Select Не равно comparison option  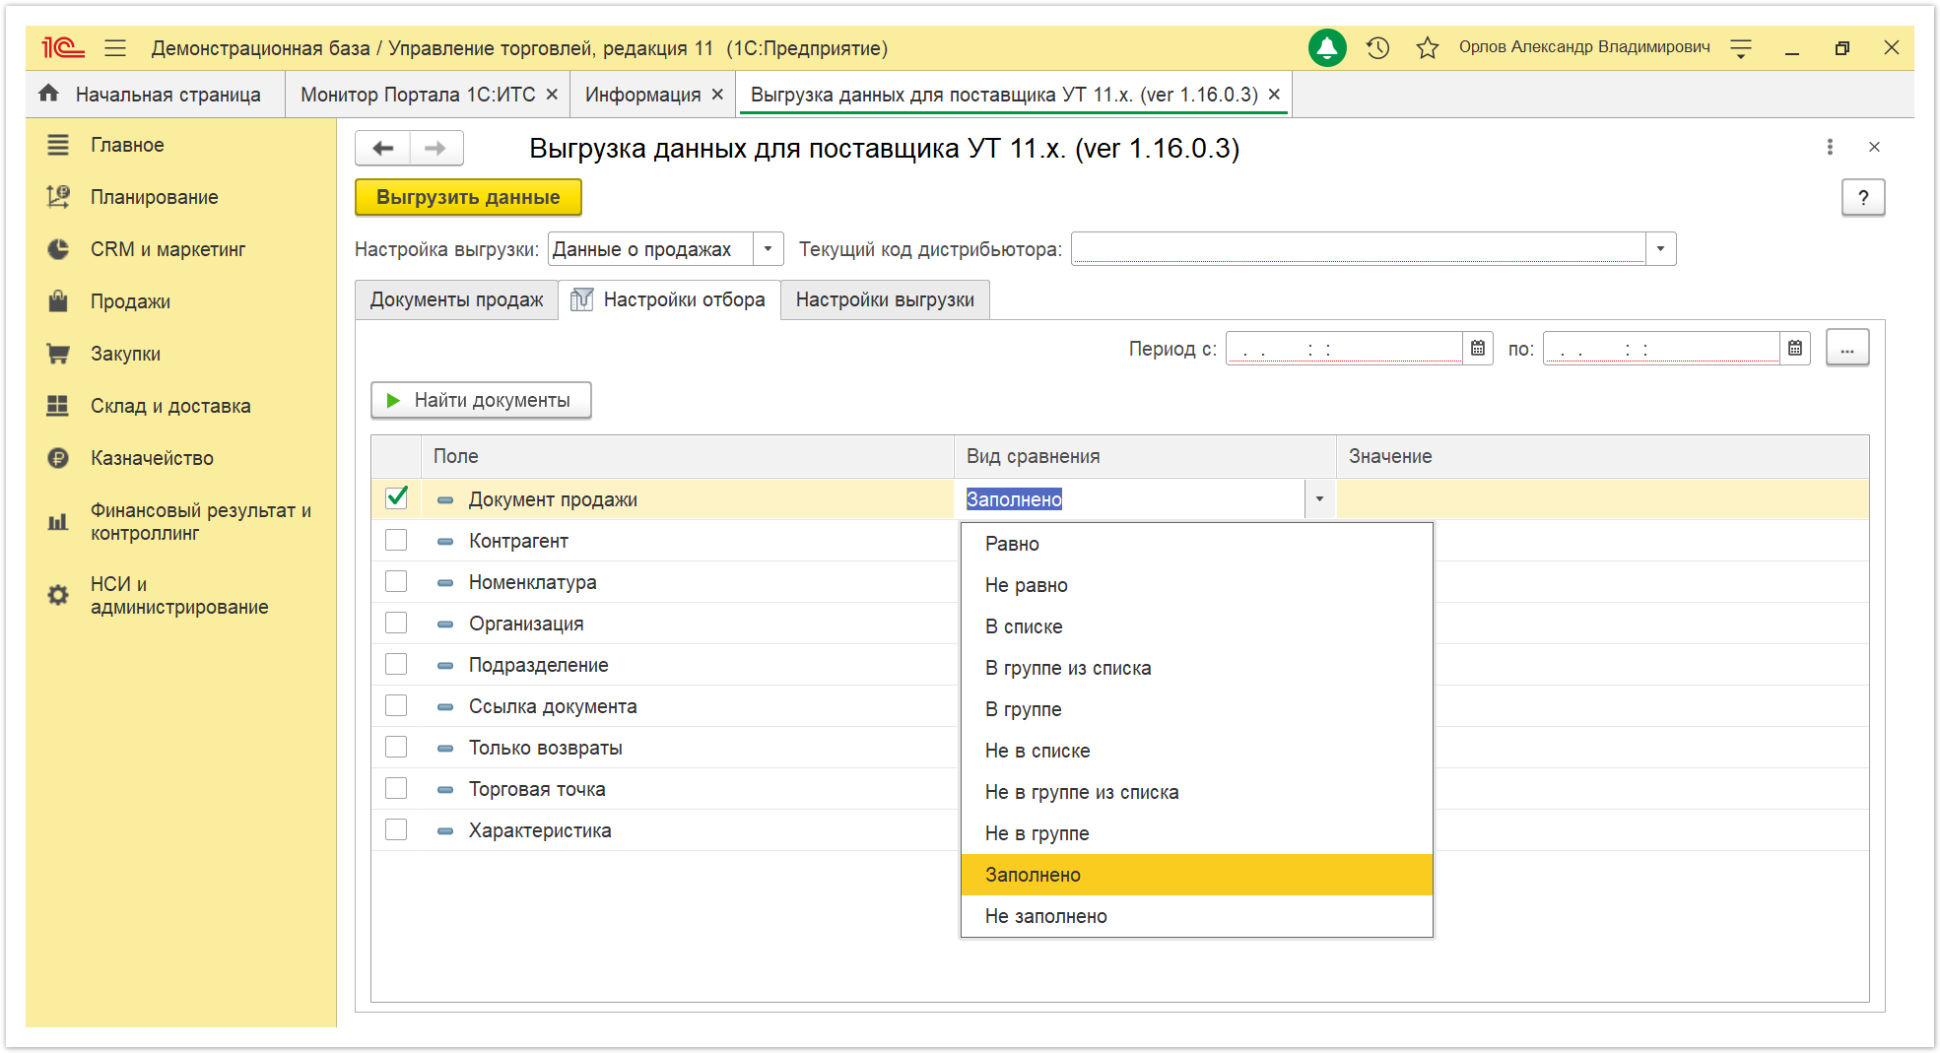click(x=1196, y=585)
